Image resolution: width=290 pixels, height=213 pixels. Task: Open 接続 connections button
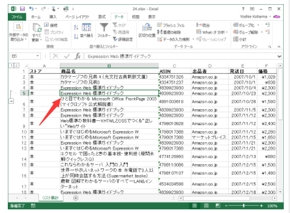pyautogui.click(x=51, y=25)
